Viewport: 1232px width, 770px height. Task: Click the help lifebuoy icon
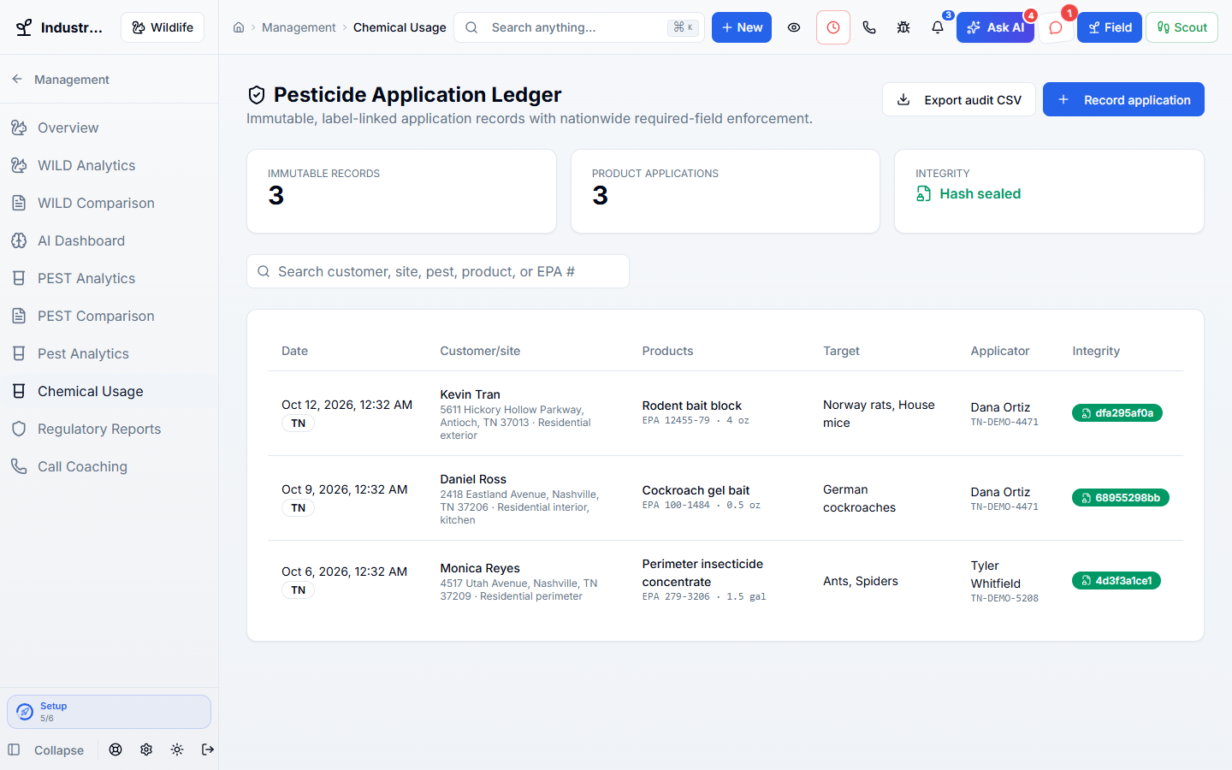[115, 749]
